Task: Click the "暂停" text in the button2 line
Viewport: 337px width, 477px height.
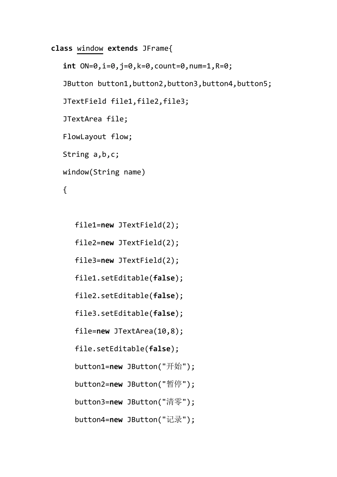Action: coord(174,384)
